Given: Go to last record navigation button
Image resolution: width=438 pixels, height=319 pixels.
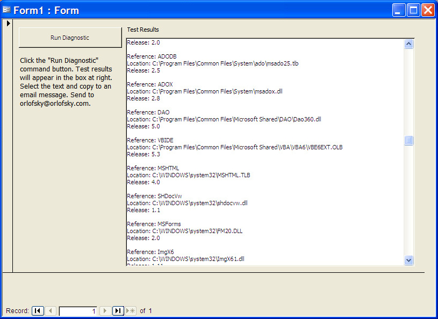Looking at the screenshot, I should click(x=118, y=310).
